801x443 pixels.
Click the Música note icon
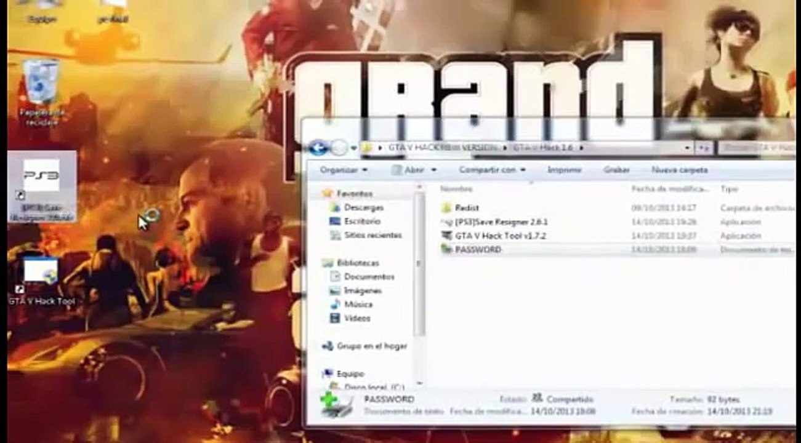coord(335,305)
